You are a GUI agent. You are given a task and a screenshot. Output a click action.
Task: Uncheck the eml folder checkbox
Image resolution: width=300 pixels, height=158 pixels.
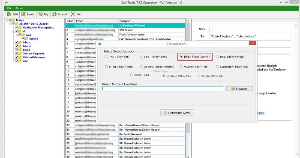[x=17, y=61]
